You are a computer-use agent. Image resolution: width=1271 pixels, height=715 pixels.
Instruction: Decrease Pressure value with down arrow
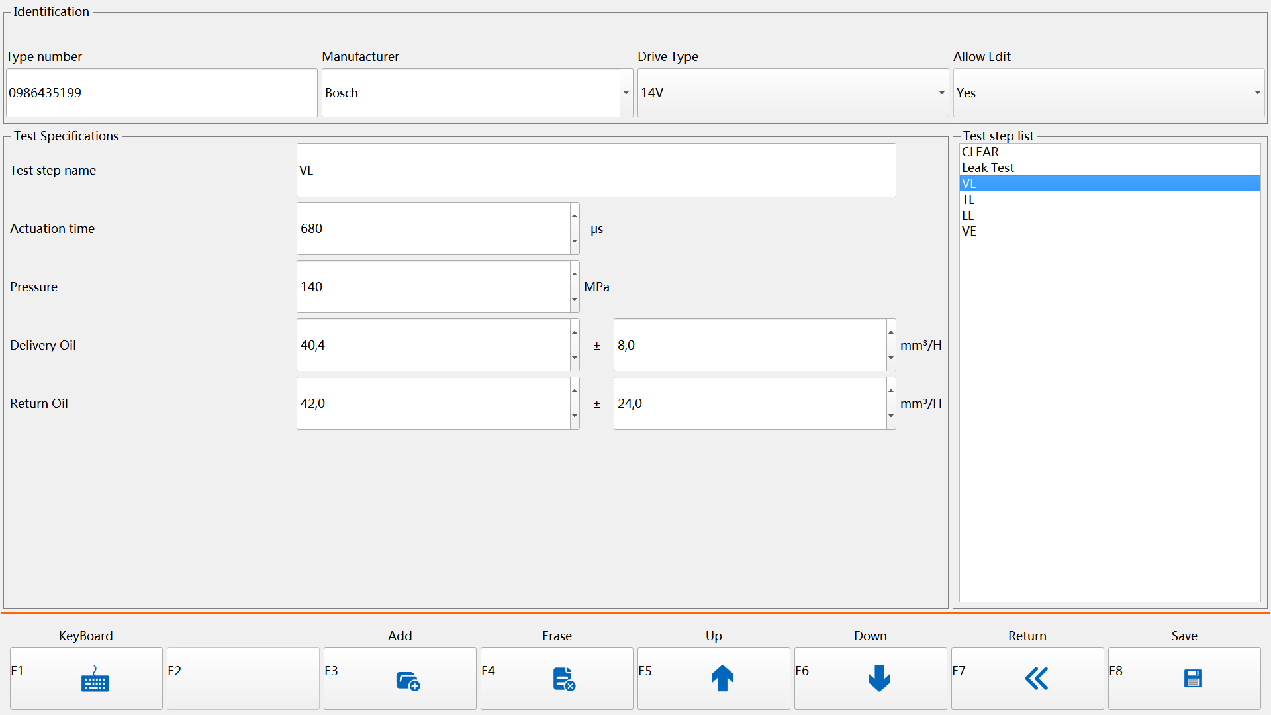[575, 300]
